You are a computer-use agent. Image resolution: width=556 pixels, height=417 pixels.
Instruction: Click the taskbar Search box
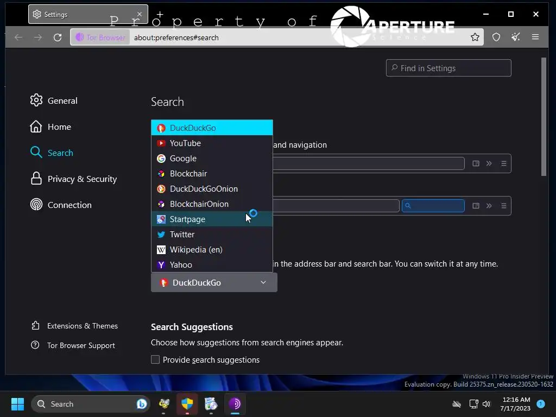pos(91,404)
